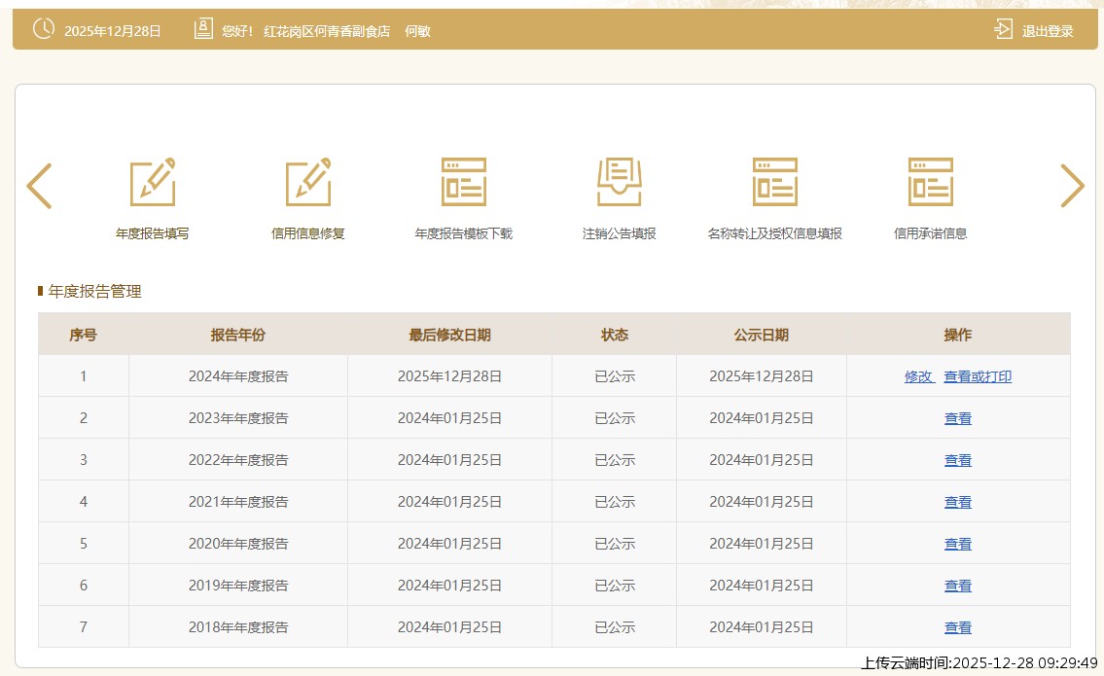
Task: Show more menu items with right chevron
Action: point(1072,186)
